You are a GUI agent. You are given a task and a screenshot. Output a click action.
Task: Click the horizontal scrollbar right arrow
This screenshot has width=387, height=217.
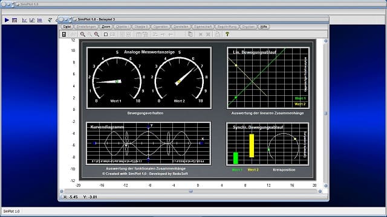coord(320,191)
